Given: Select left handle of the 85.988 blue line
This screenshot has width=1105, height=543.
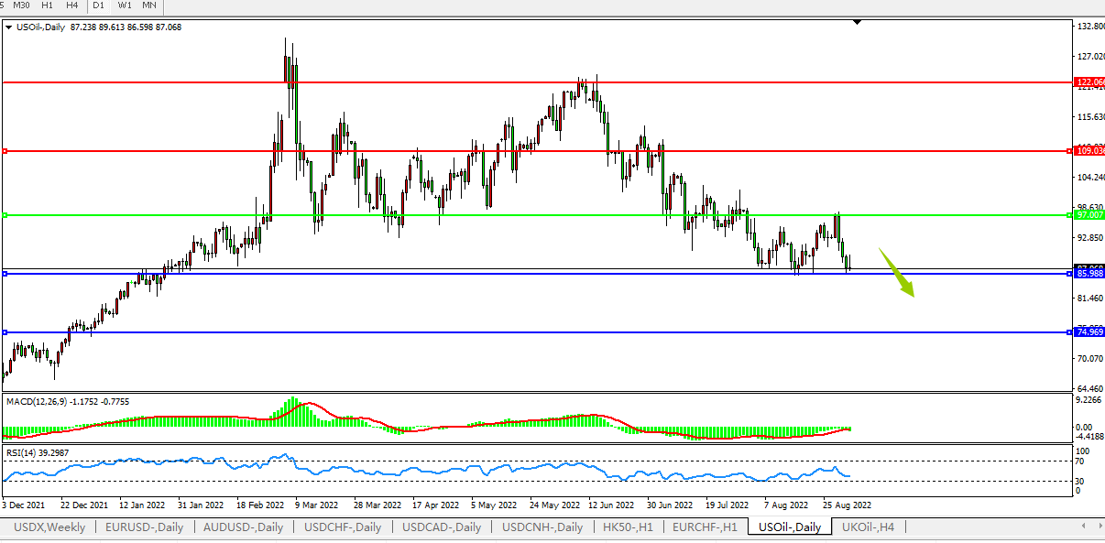Looking at the screenshot, I should coord(5,274).
